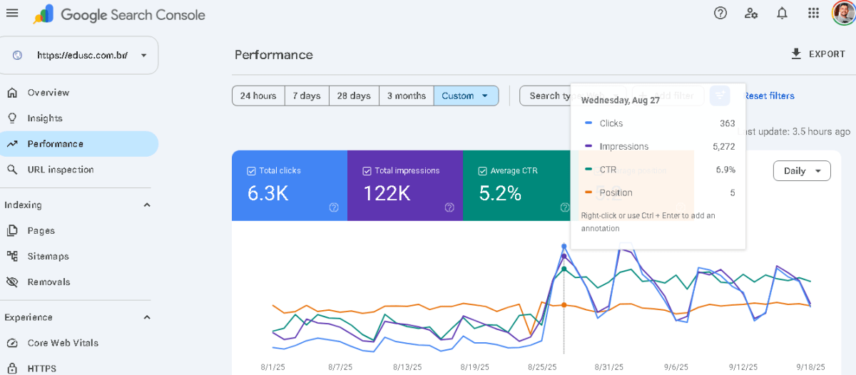Image resolution: width=856 pixels, height=375 pixels.
Task: Click the Removals crossed-eye icon
Action: coord(12,282)
